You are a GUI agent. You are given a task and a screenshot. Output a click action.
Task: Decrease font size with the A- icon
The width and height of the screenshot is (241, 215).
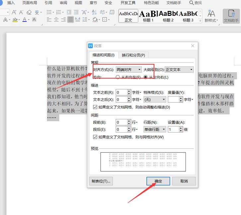pyautogui.click(x=21, y=12)
